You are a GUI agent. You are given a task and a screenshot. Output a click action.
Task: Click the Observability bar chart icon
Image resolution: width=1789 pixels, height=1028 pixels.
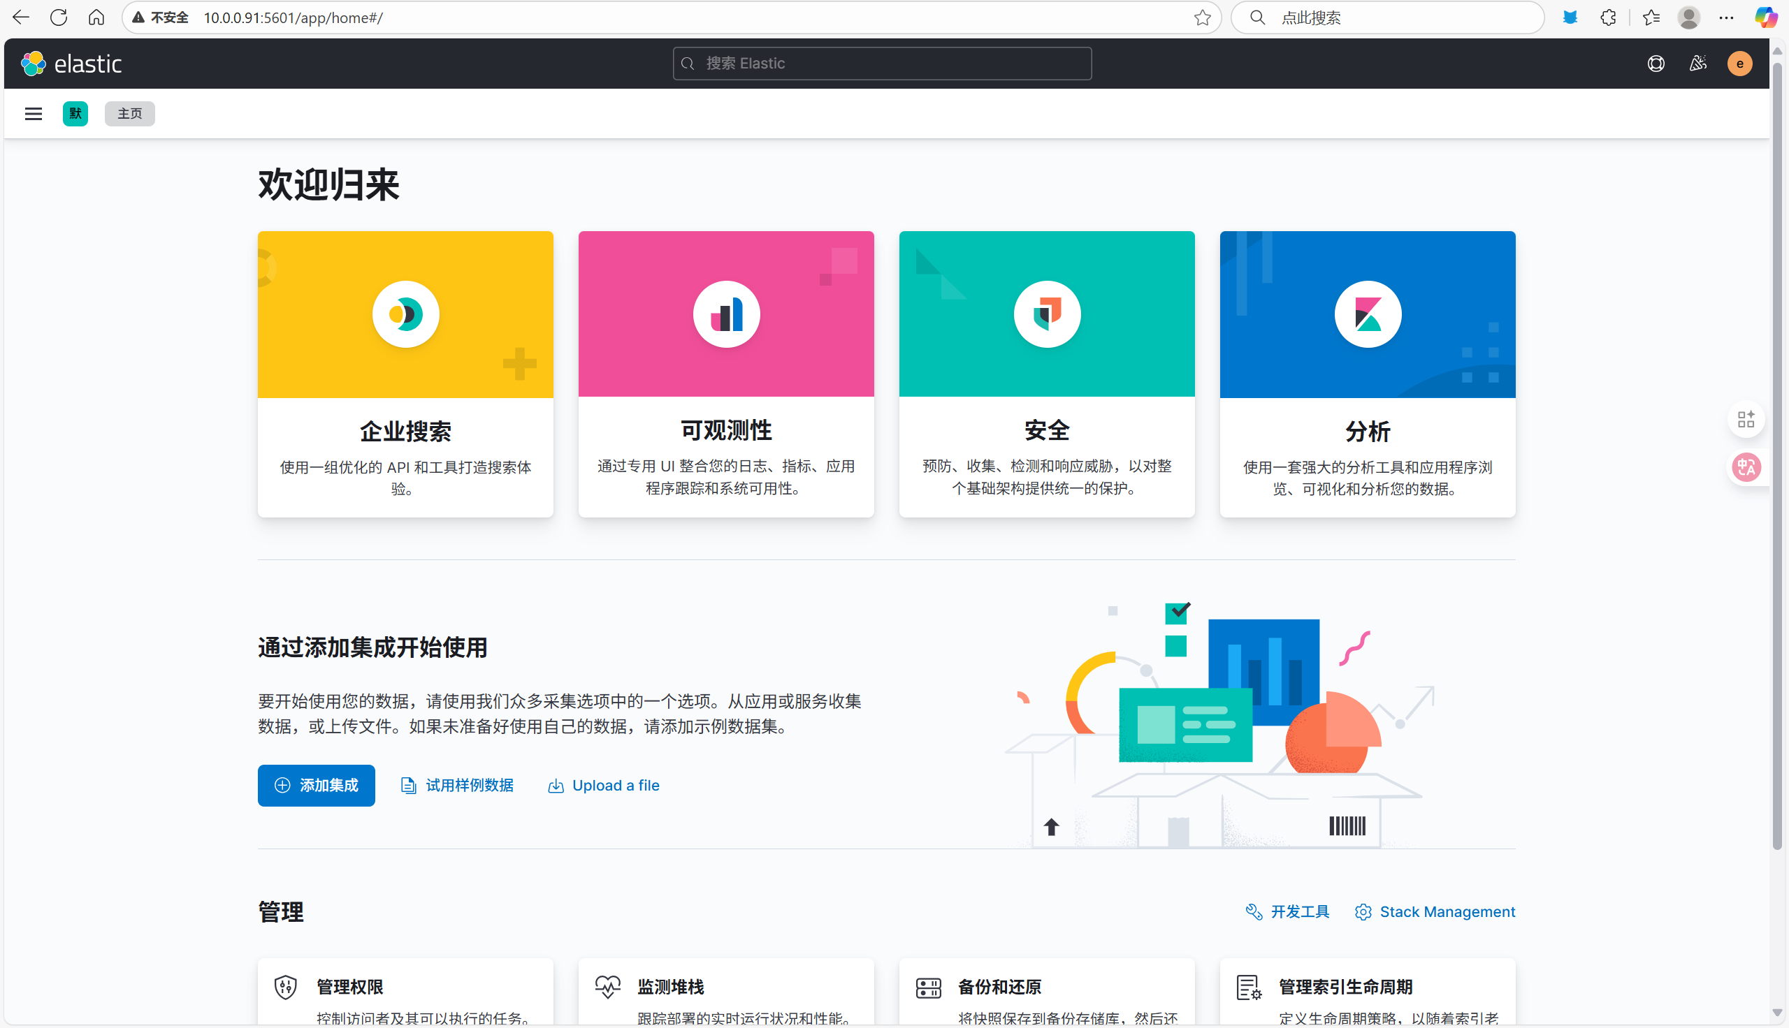pos(726,314)
